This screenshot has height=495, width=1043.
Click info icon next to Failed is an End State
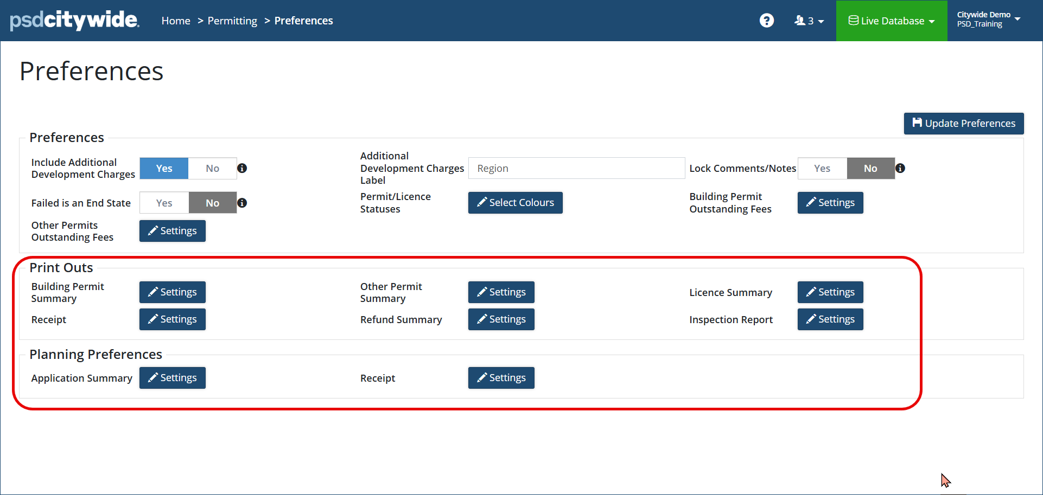coord(242,203)
